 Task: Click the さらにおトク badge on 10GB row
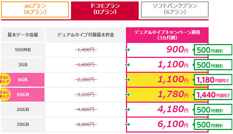[5, 94]
